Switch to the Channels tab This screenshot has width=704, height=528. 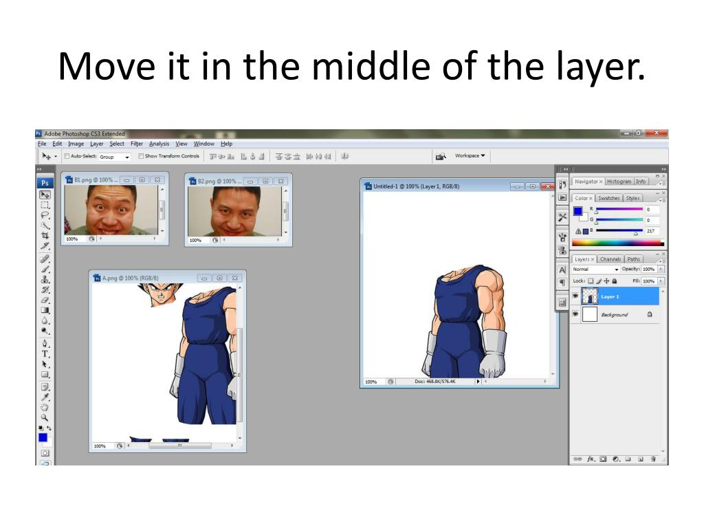tap(610, 259)
